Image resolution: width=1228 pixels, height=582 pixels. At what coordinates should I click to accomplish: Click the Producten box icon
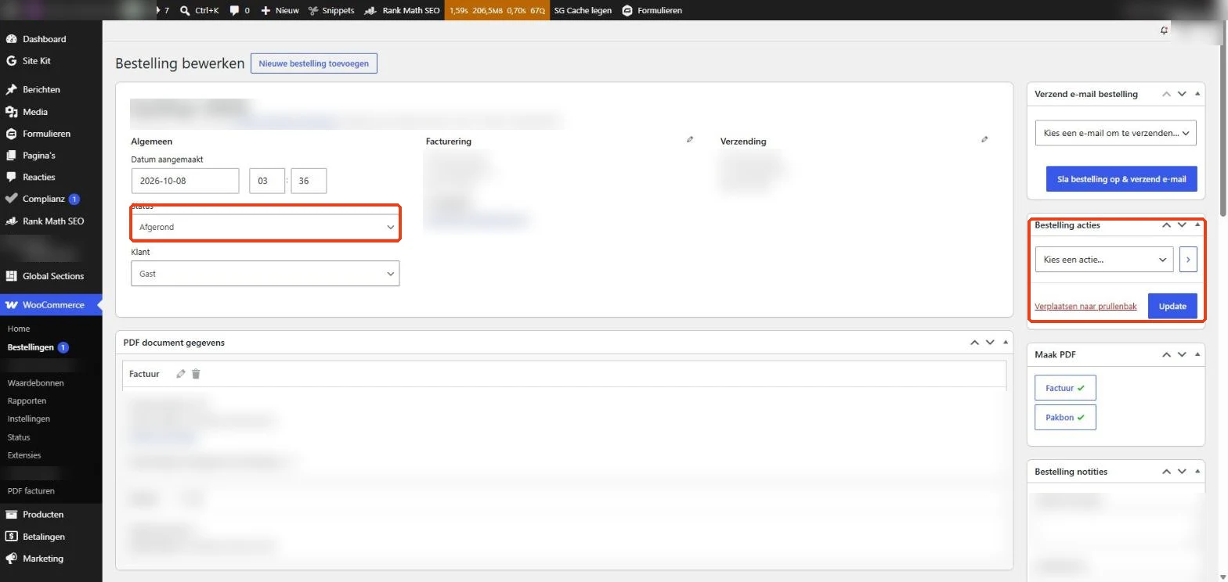point(11,515)
